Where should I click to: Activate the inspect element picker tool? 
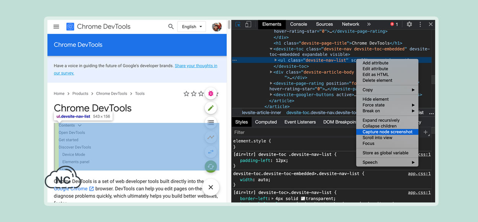(x=238, y=24)
